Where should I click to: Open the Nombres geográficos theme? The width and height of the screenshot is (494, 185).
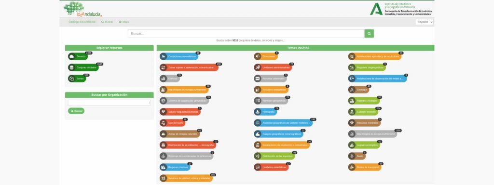click(271, 101)
